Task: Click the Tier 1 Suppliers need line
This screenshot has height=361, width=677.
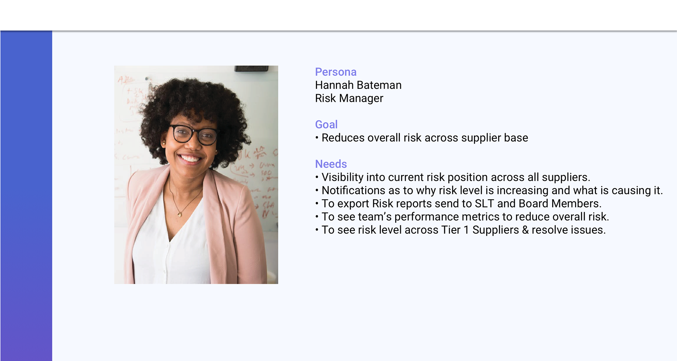Action: [x=461, y=230]
